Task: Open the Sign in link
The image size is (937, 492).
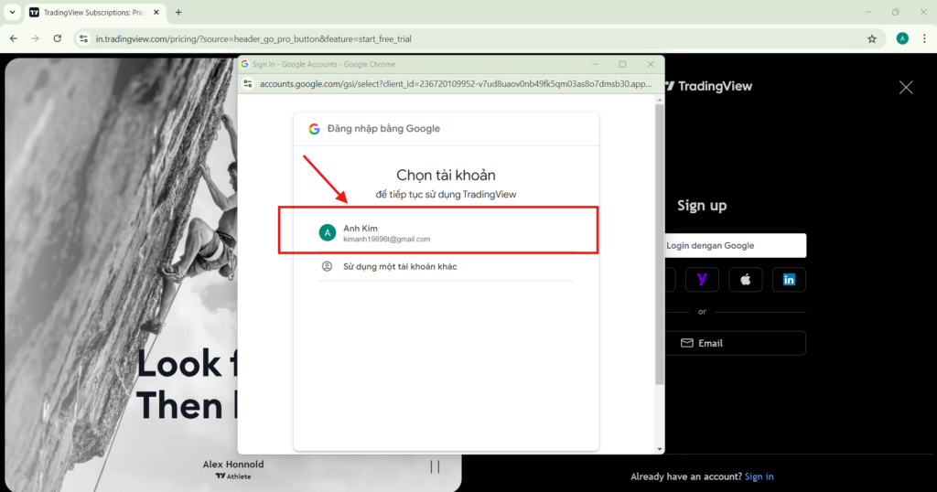Action: pos(759,476)
